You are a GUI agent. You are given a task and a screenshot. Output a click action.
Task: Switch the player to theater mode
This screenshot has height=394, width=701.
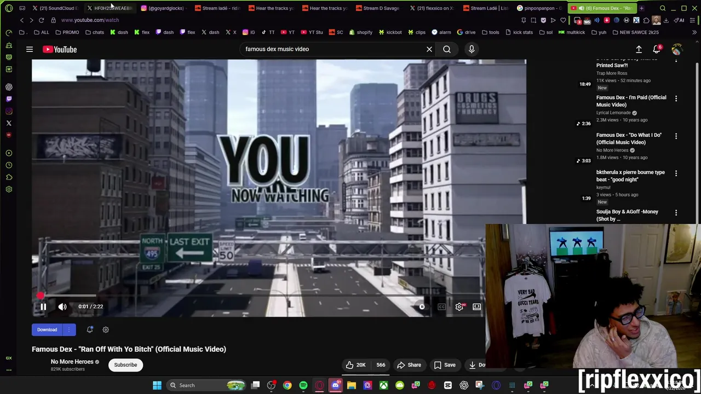477,307
